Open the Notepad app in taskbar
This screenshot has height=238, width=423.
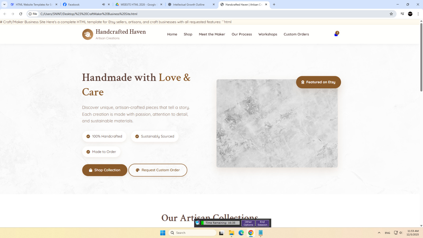pos(261,233)
